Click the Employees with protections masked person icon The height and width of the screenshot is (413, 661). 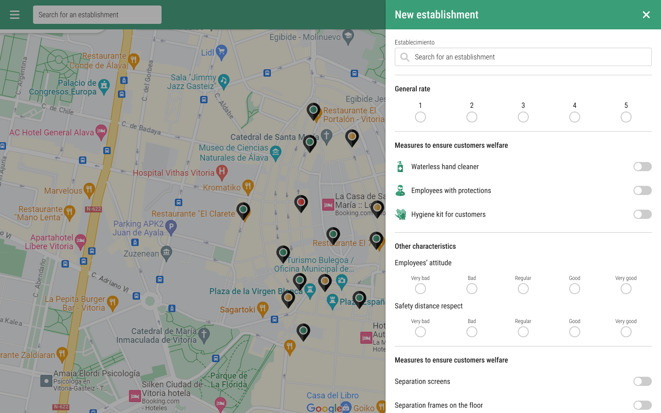[400, 190]
